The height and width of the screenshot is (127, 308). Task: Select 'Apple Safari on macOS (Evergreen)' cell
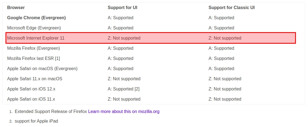coord(42,68)
